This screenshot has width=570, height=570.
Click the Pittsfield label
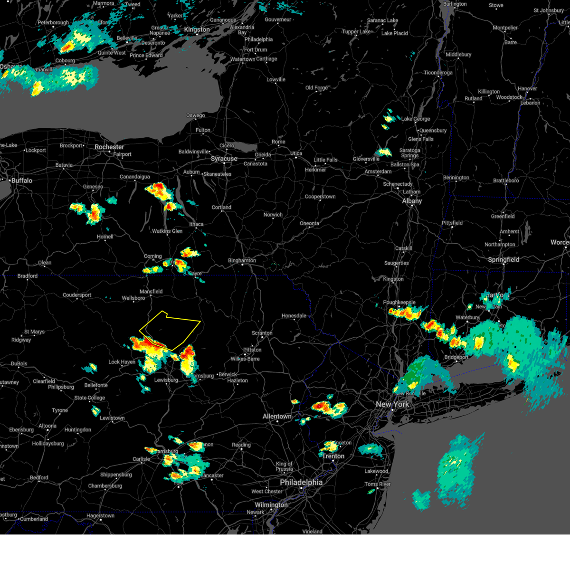tap(452, 223)
